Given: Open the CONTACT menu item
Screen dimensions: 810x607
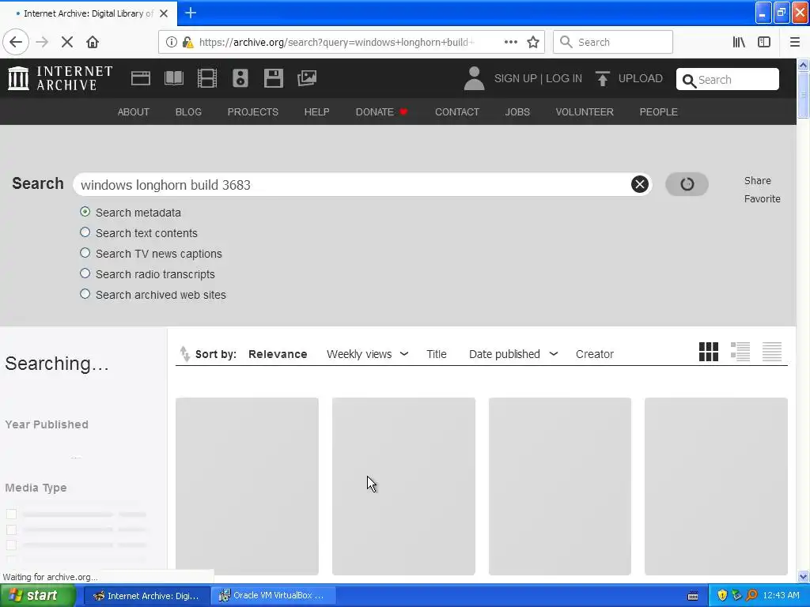Looking at the screenshot, I should (457, 111).
